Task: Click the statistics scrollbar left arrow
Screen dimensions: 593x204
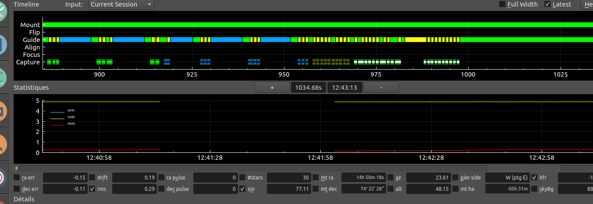Action: point(17,168)
